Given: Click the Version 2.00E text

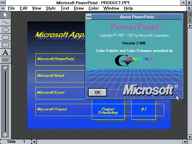Looking at the screenshot, I should (x=134, y=43).
